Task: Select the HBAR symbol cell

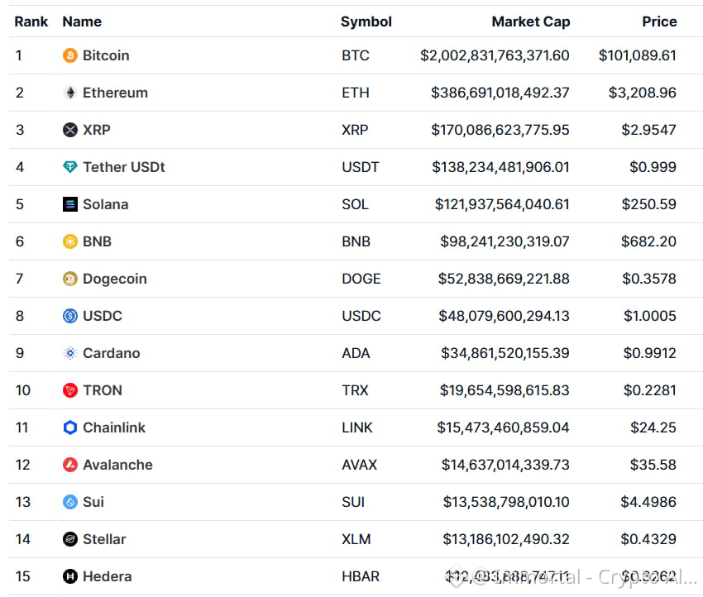Action: [x=361, y=576]
